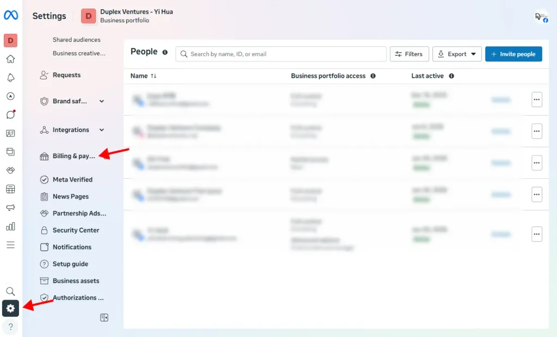Image resolution: width=557 pixels, height=337 pixels.
Task: Open the inbox chat bubble icon
Action: 10,115
